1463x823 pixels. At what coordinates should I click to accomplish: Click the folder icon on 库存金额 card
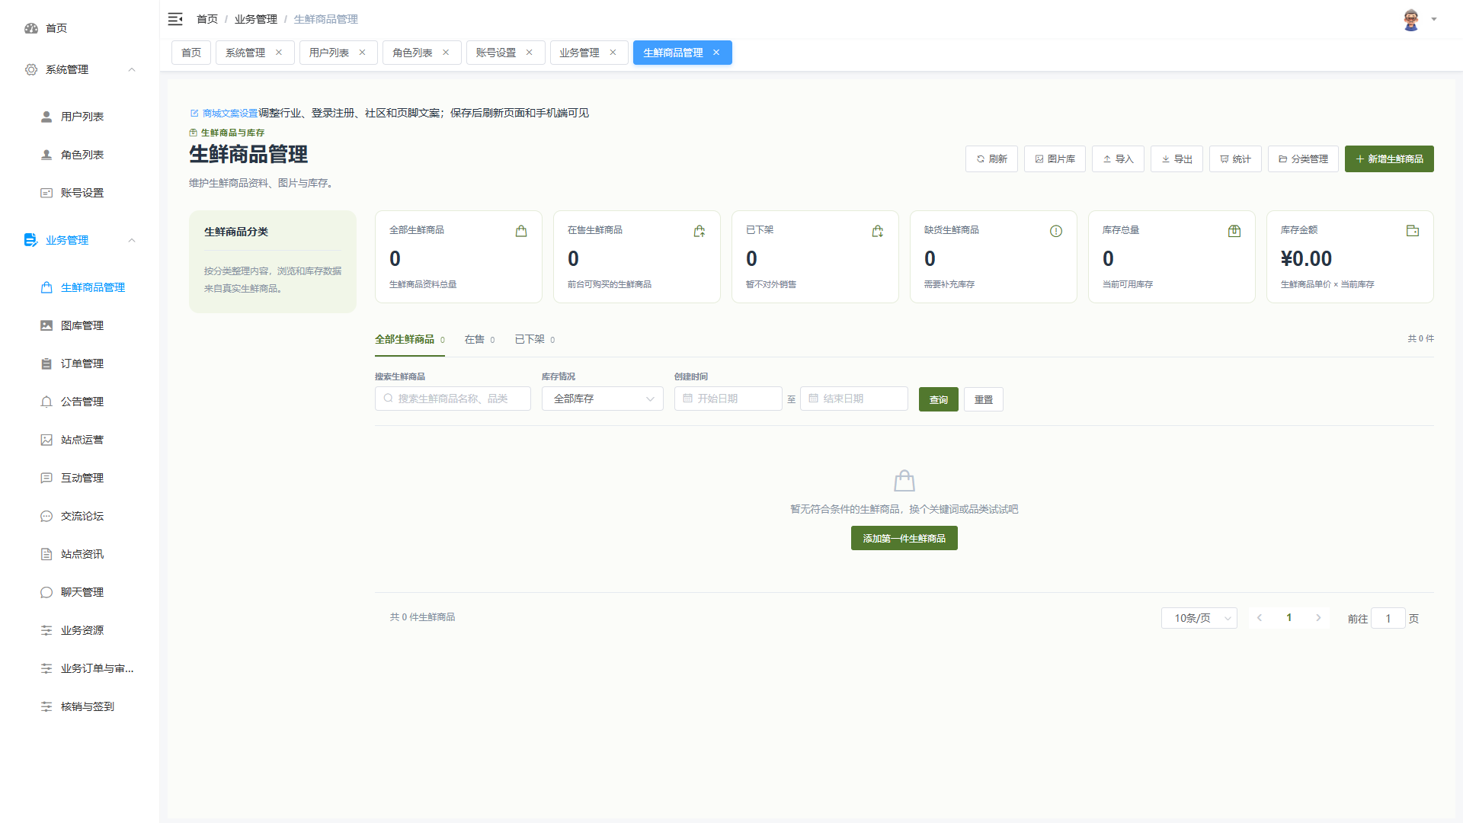[1413, 231]
